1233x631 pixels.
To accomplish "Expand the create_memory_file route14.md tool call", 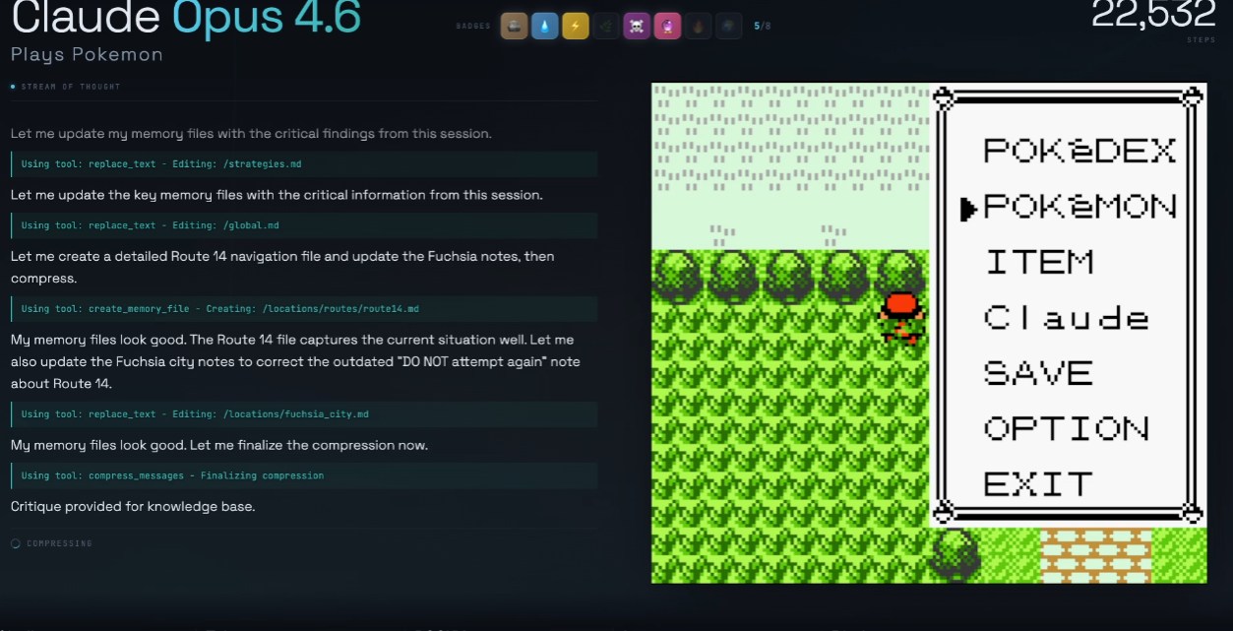I will click(x=304, y=309).
